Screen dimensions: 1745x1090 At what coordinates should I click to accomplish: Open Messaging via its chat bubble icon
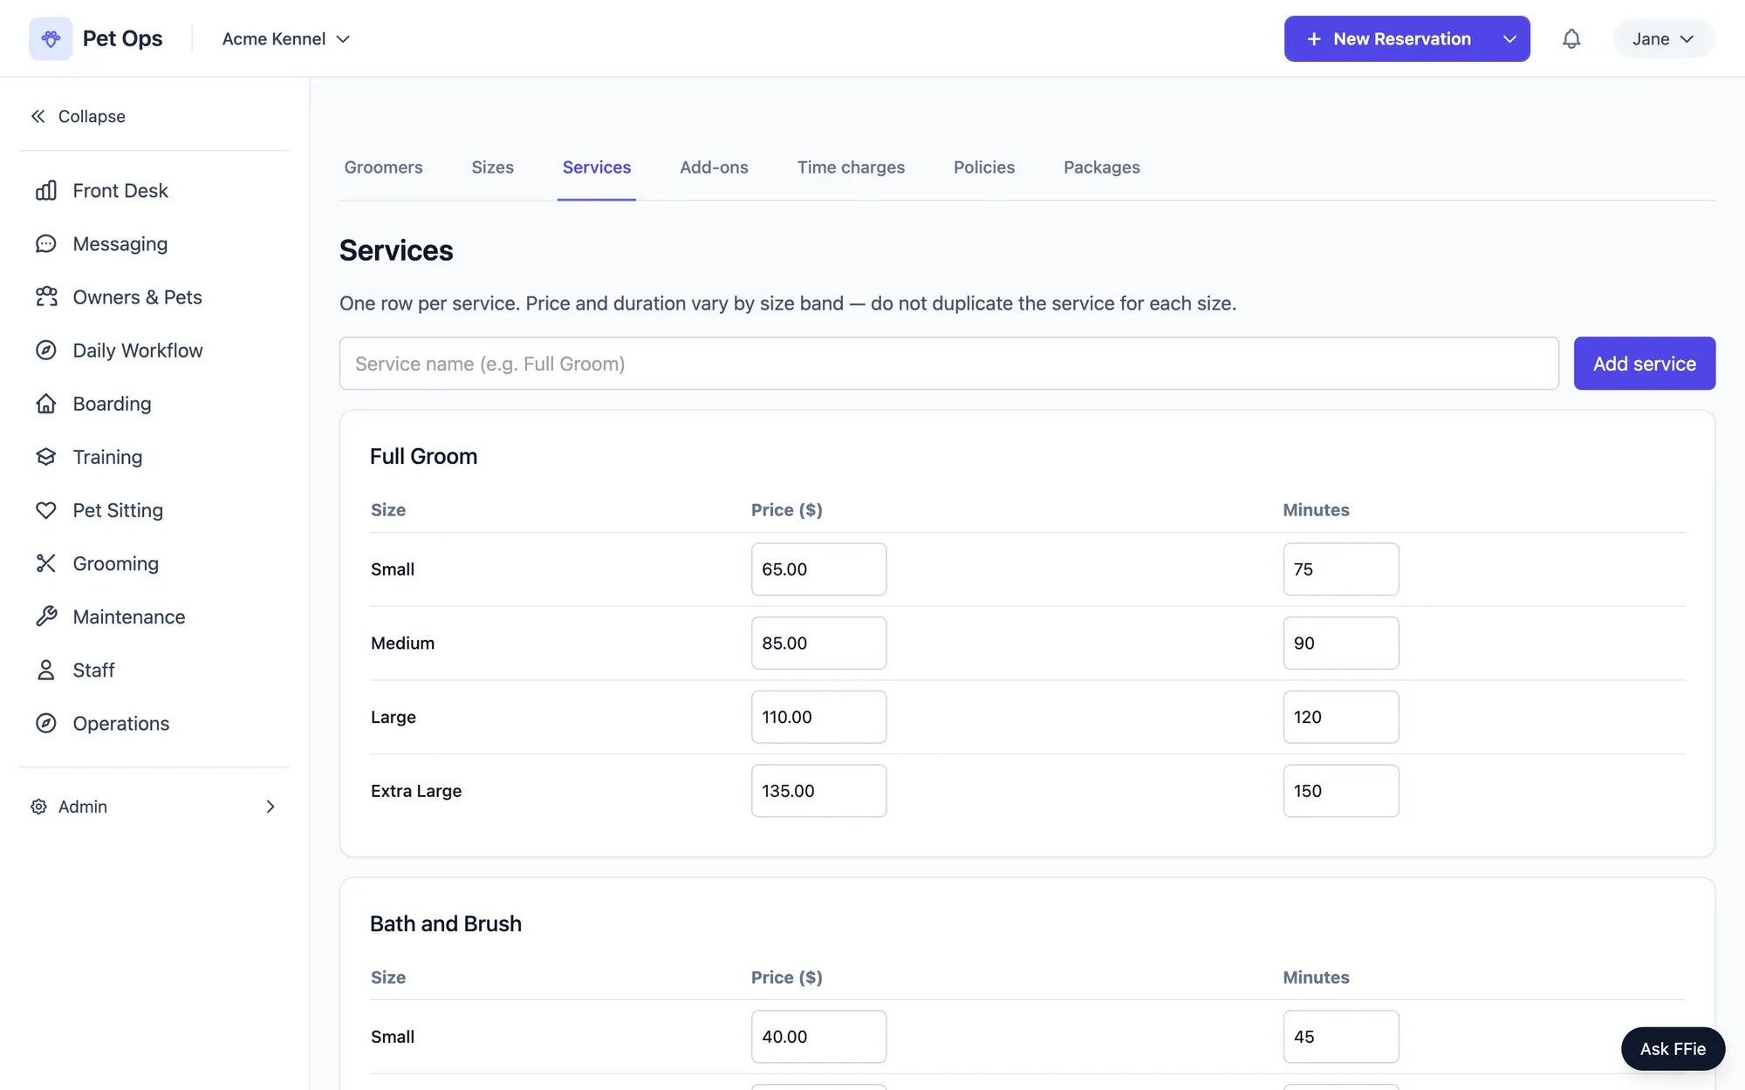click(46, 243)
